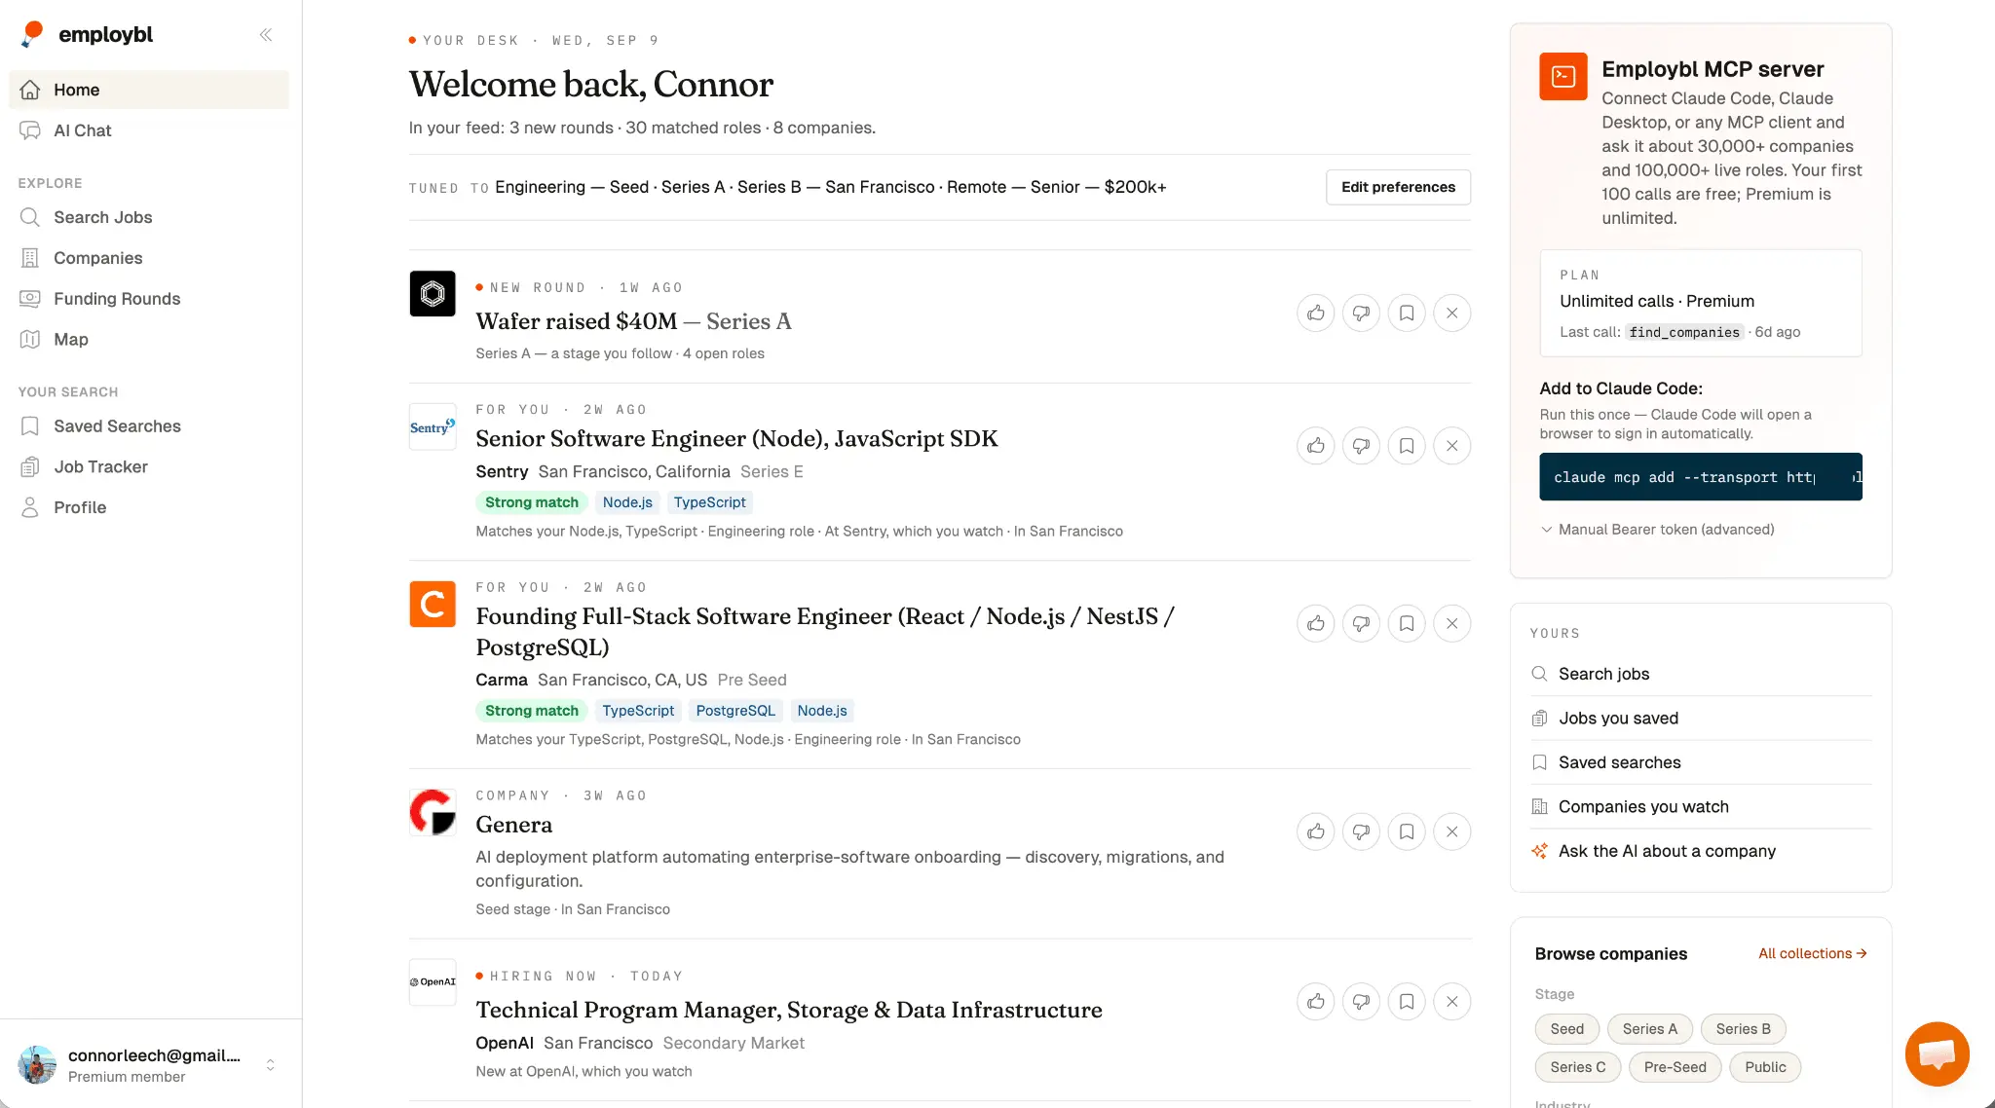The height and width of the screenshot is (1108, 1995).
Task: Save the Carma Full-Stack Engineer job
Action: click(x=1407, y=624)
